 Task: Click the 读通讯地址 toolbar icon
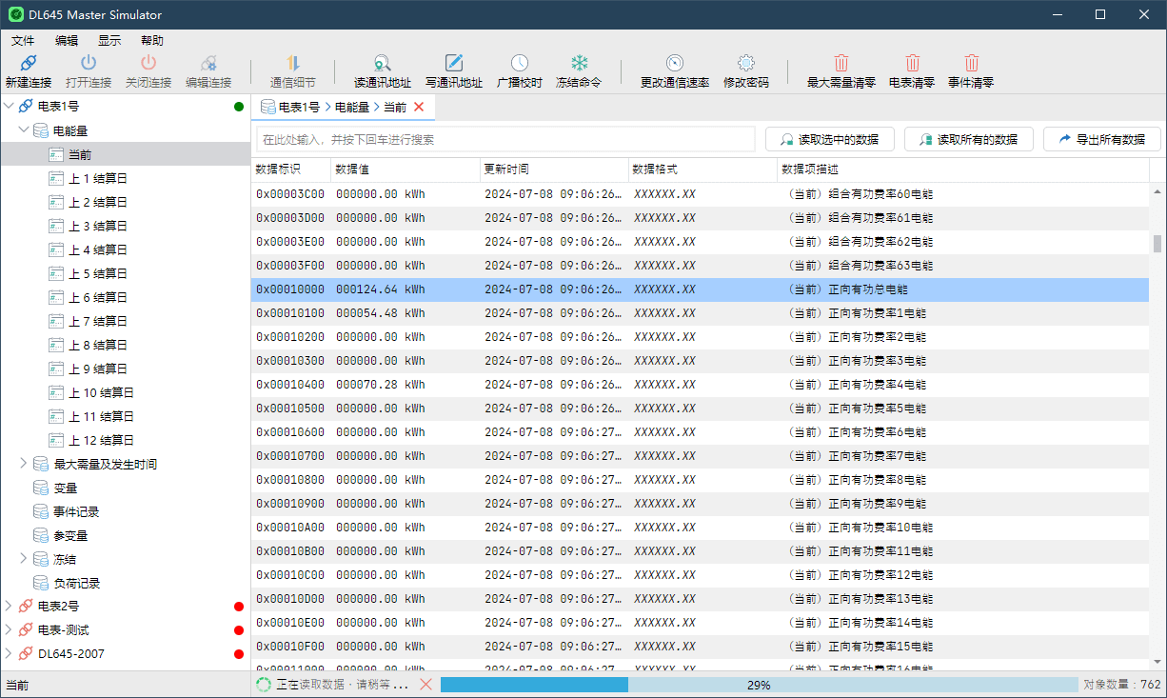[x=382, y=64]
